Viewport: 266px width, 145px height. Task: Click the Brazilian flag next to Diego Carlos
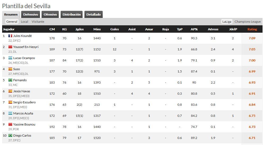(10, 136)
